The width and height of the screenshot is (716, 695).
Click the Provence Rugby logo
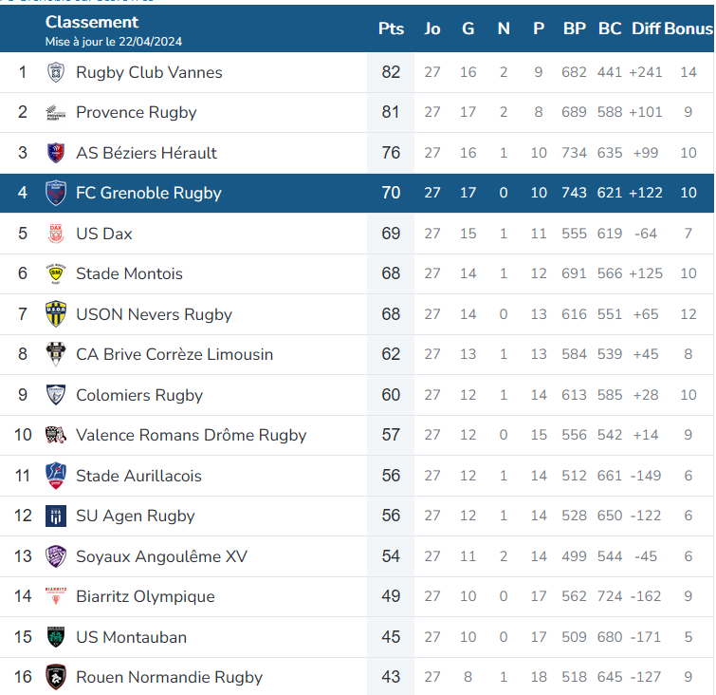(x=56, y=112)
